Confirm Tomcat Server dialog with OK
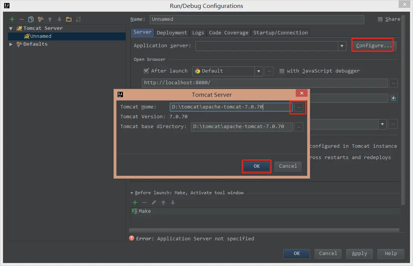 click(x=256, y=166)
